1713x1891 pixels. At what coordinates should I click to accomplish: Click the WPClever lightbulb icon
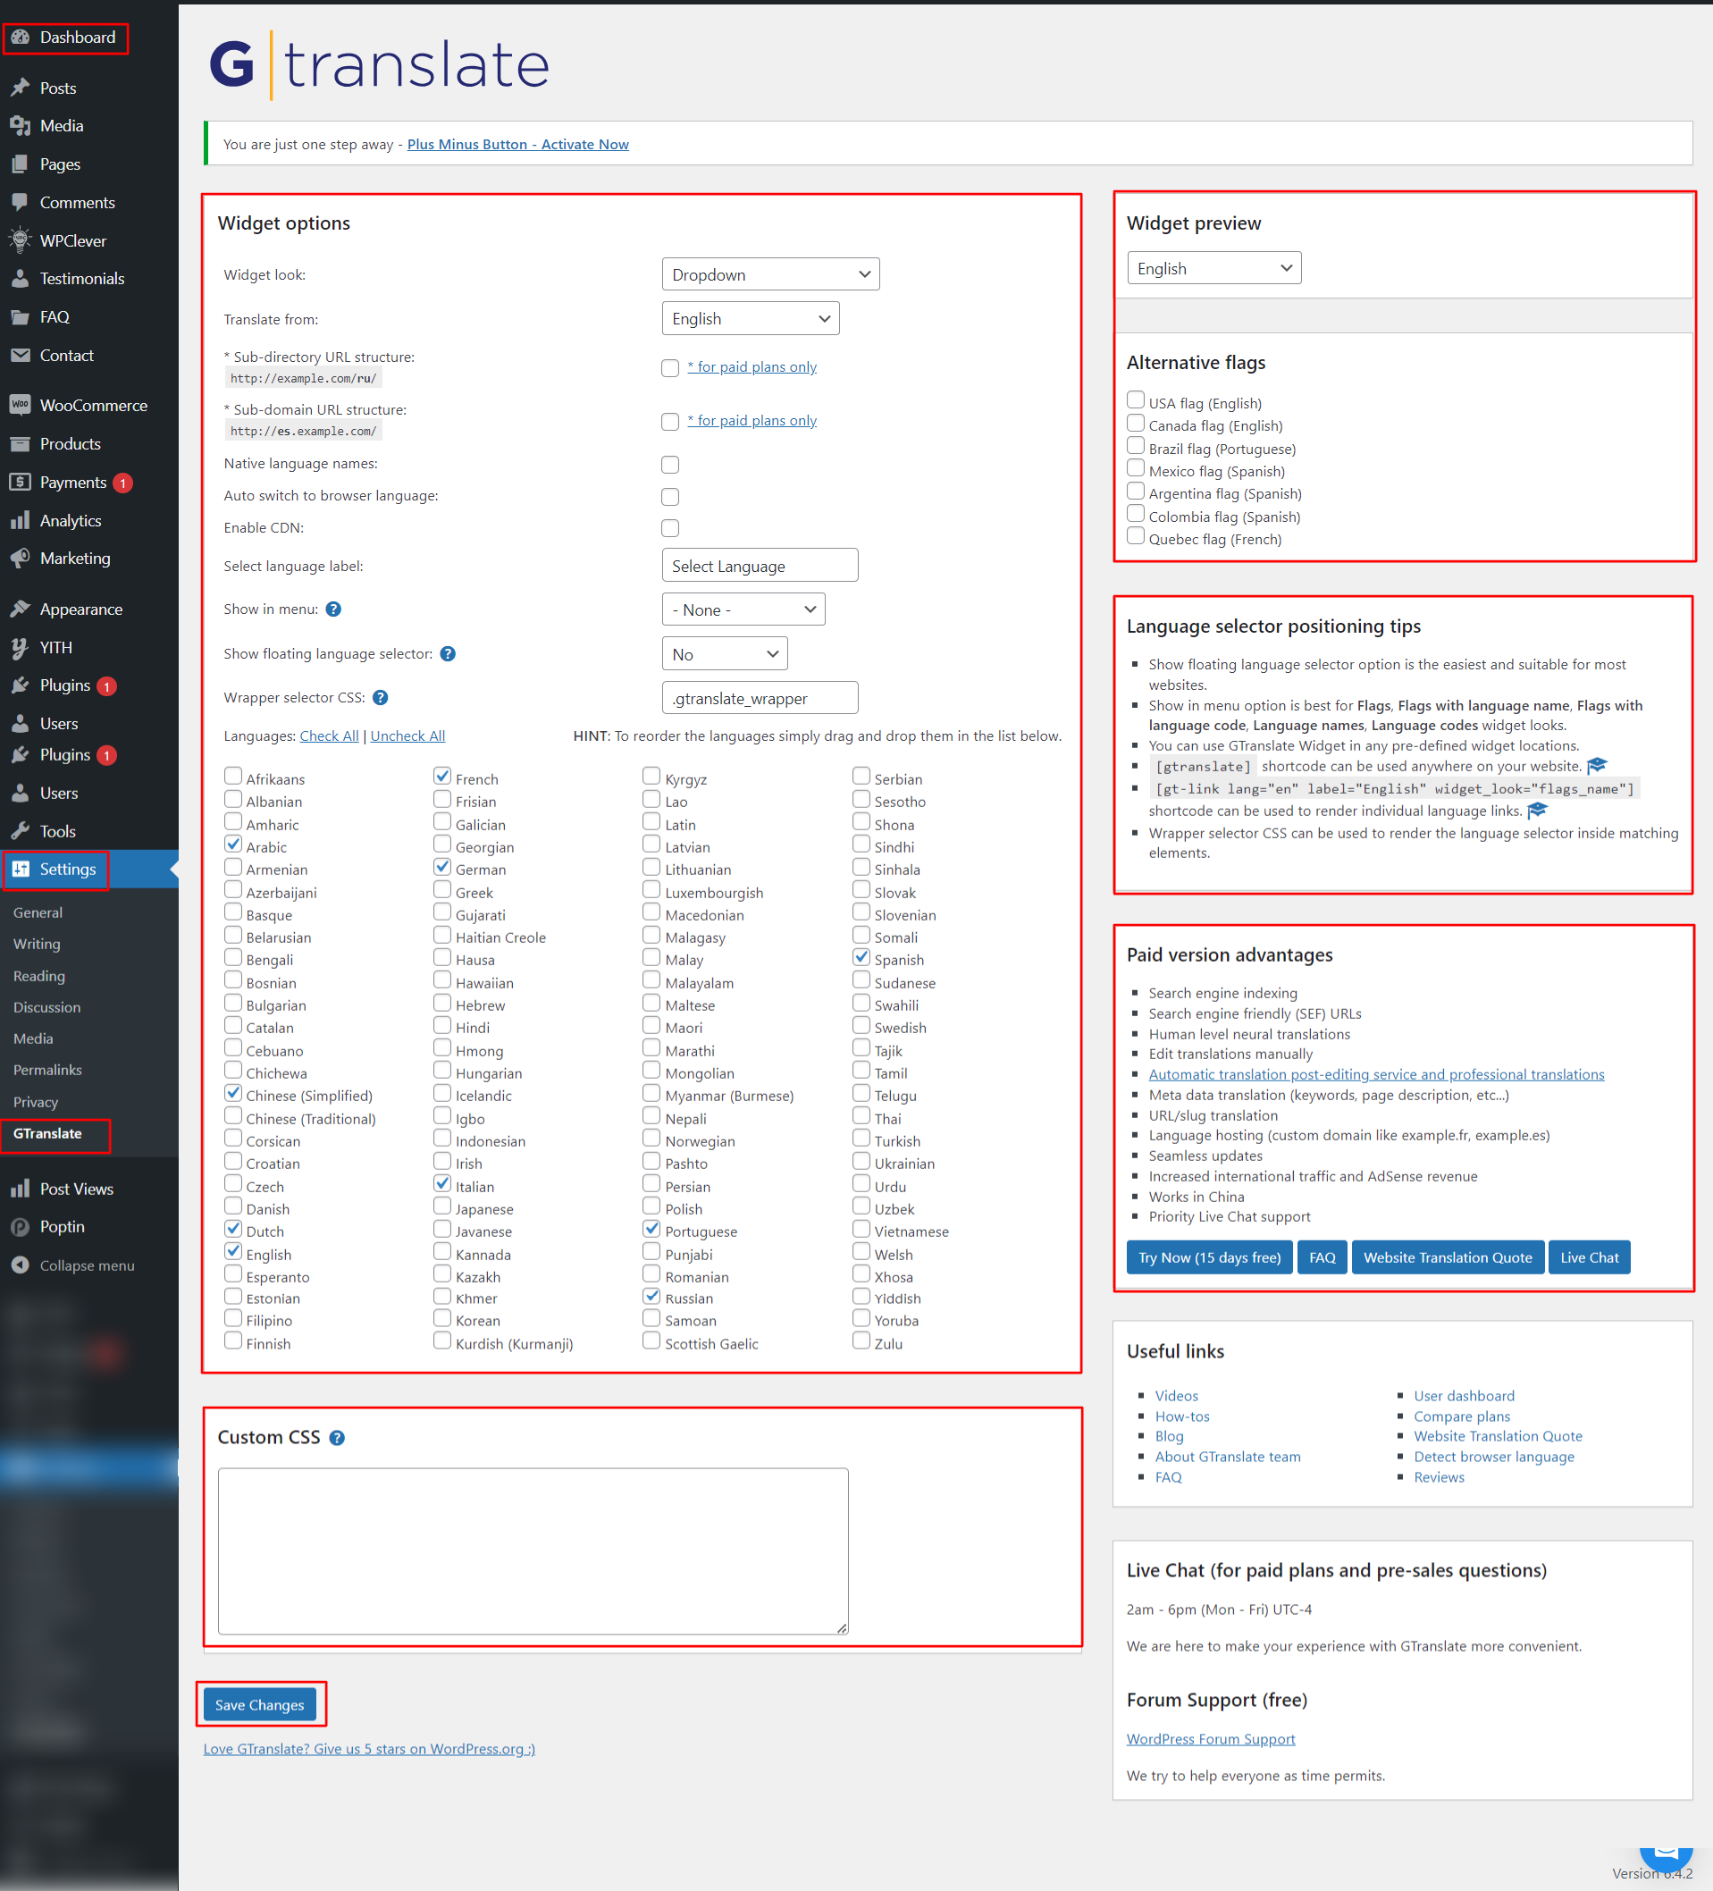tap(21, 241)
